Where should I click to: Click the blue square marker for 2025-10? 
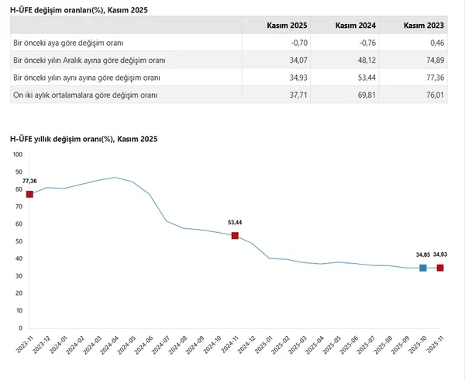(422, 268)
